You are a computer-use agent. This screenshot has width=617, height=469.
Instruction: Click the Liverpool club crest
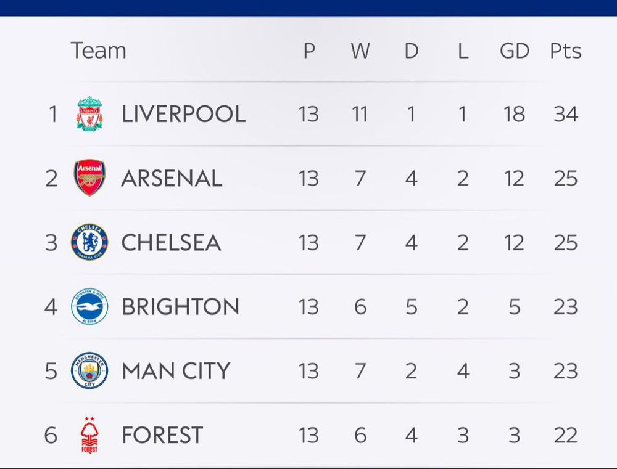click(89, 114)
